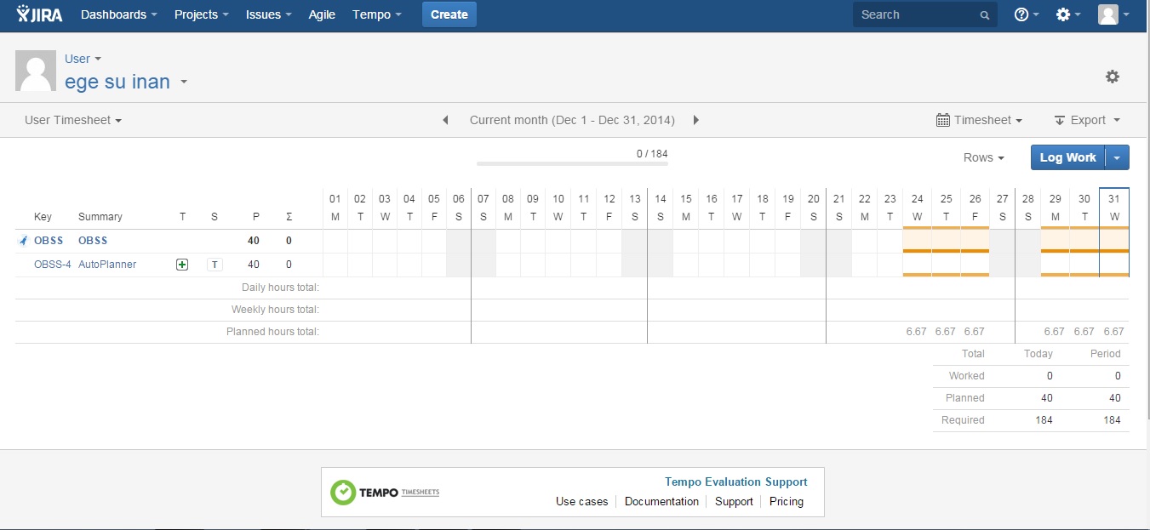Click into the Search field
The width and height of the screenshot is (1150, 530).
[918, 14]
